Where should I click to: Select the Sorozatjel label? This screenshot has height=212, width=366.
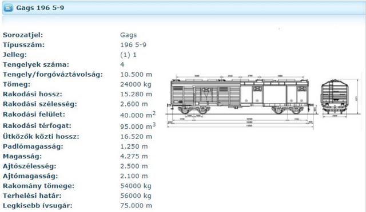23,35
